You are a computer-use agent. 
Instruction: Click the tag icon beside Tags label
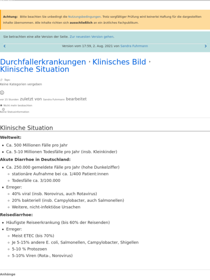pyautogui.click(x=1, y=79)
